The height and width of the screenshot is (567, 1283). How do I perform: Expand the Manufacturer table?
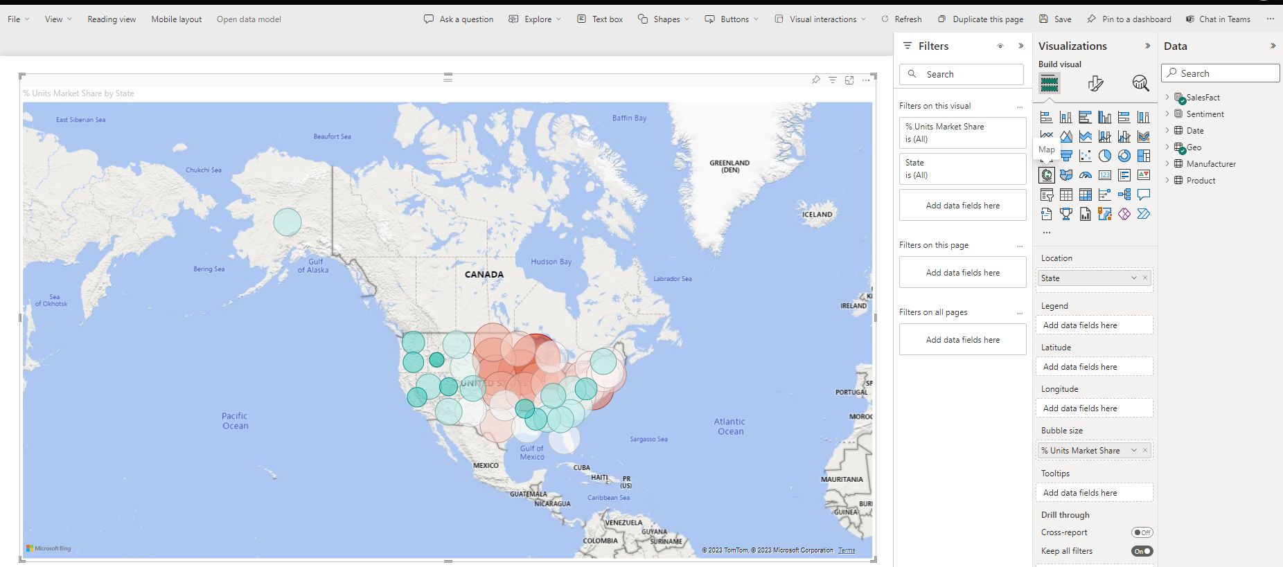click(x=1167, y=163)
